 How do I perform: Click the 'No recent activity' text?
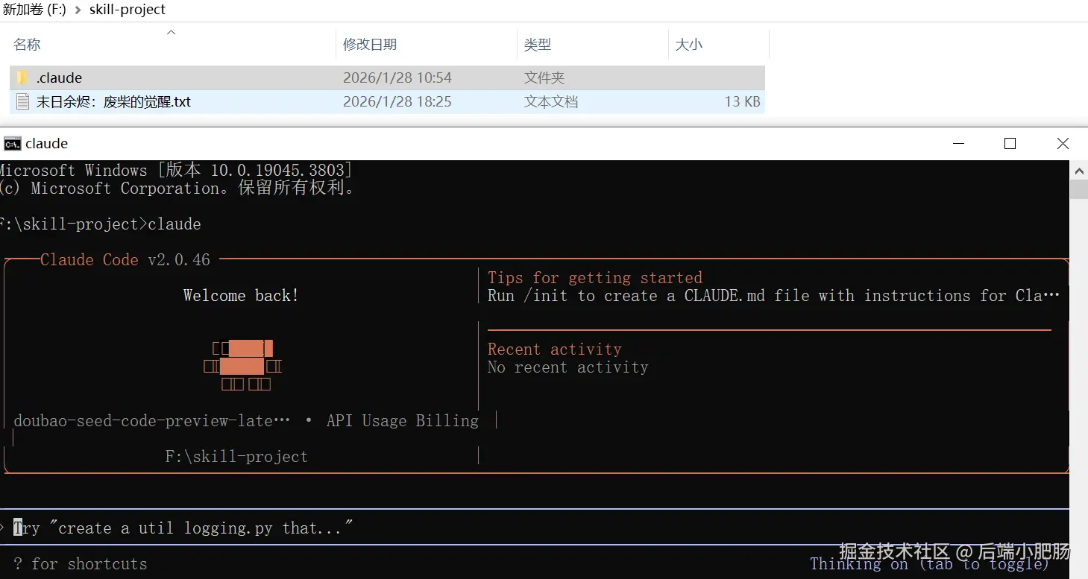(x=568, y=367)
